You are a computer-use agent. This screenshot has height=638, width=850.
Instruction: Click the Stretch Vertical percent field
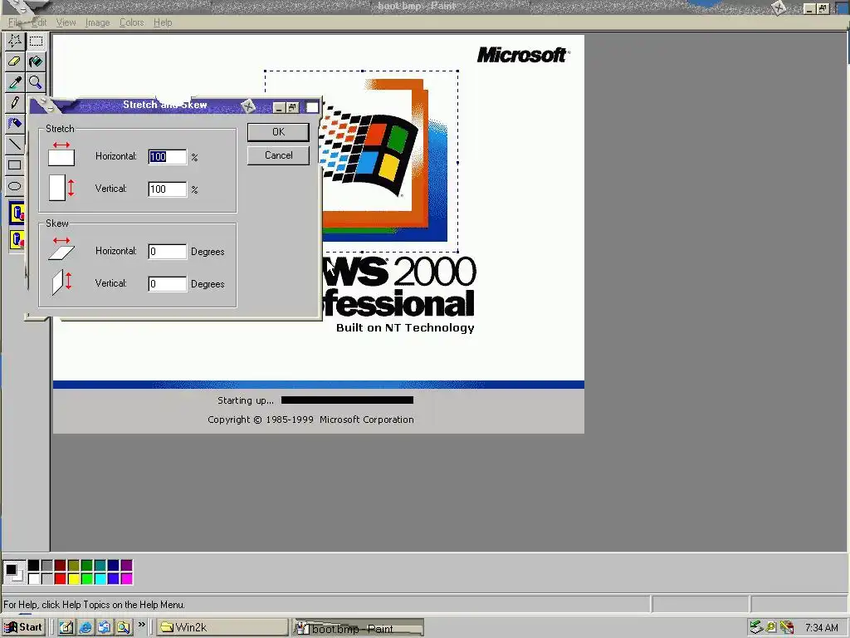[168, 189]
